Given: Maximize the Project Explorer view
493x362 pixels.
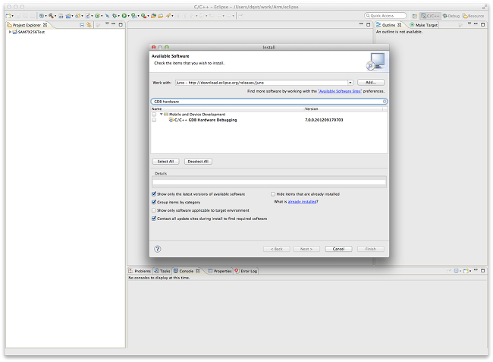Looking at the screenshot, I should point(121,24).
